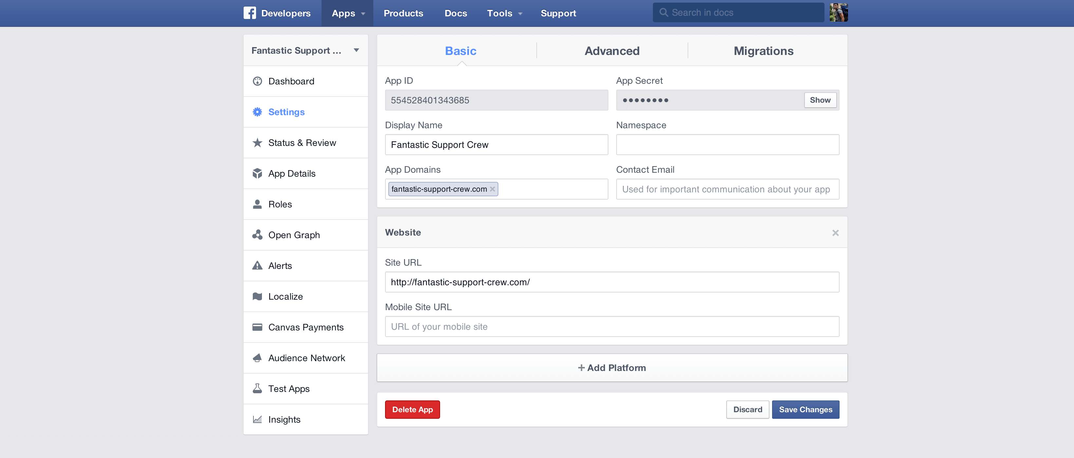Click the Add Platform button
The width and height of the screenshot is (1074, 458).
coord(612,368)
